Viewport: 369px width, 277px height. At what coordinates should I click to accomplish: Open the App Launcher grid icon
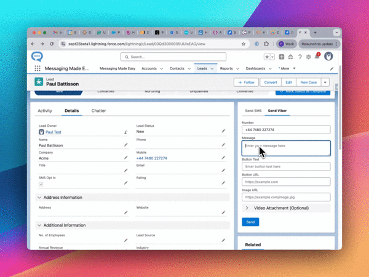pos(38,69)
